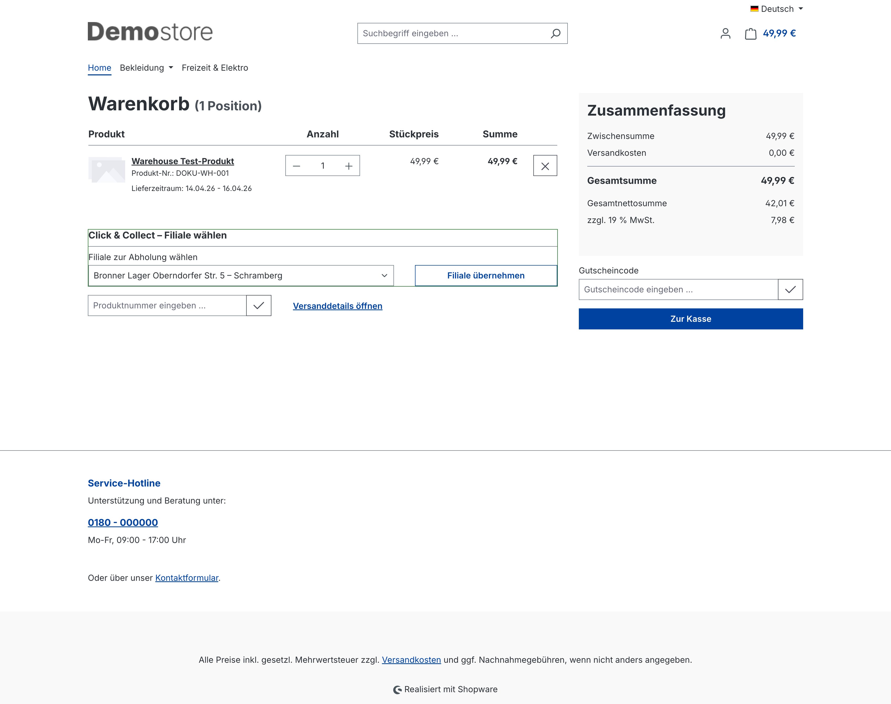Submit the Gutscheincode with the checkmark icon
The height and width of the screenshot is (704, 891).
(790, 289)
